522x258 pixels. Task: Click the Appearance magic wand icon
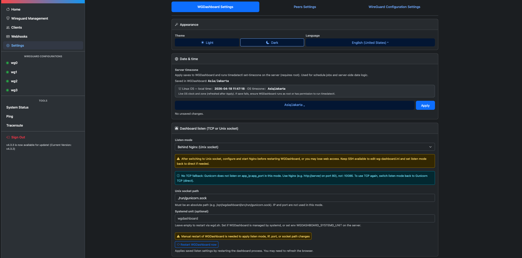(177, 24)
